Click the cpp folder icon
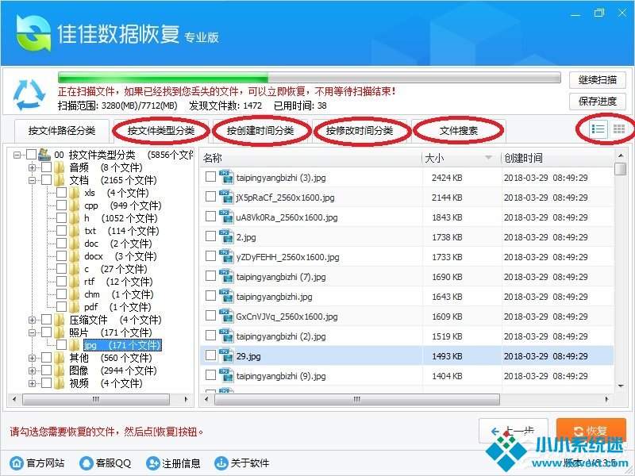This screenshot has height=476, width=635. click(x=74, y=205)
